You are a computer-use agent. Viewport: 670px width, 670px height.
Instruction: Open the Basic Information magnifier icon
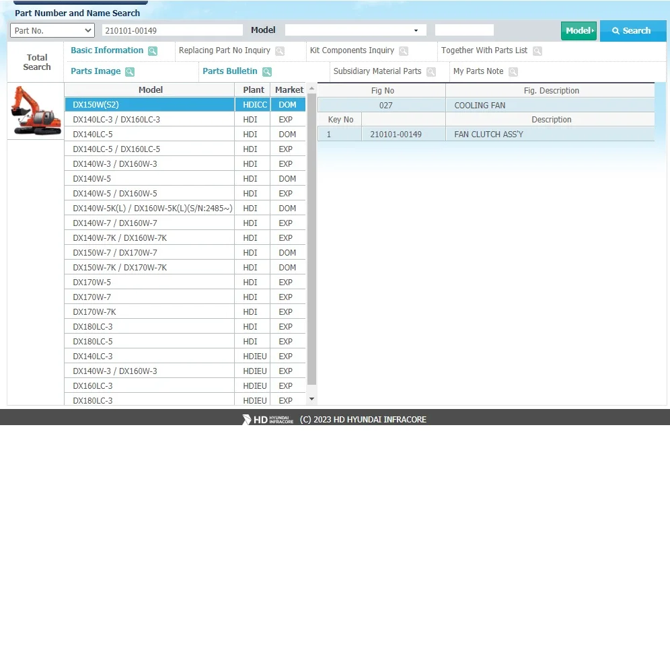(153, 51)
